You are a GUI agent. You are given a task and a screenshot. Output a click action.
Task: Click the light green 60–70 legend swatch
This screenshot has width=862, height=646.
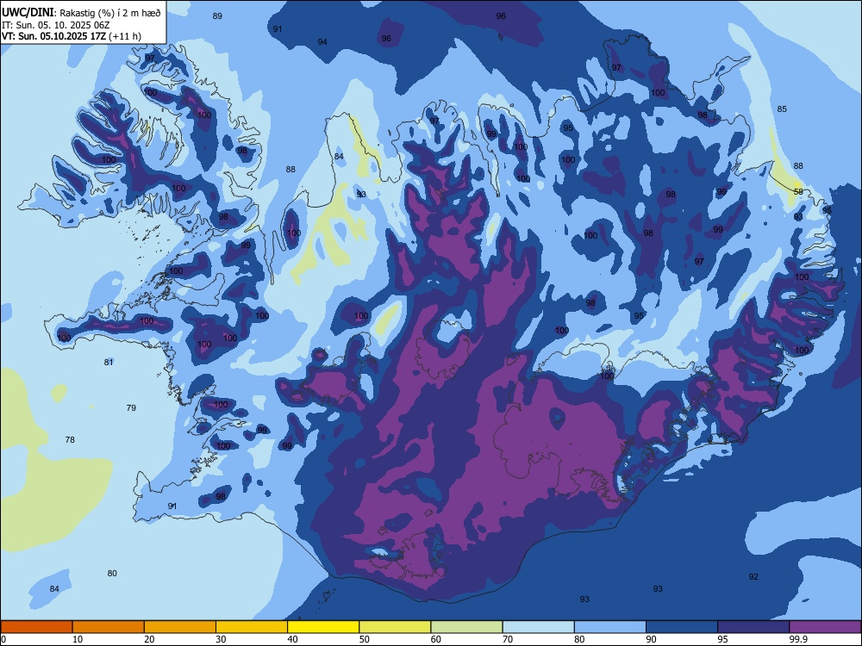pyautogui.click(x=466, y=627)
